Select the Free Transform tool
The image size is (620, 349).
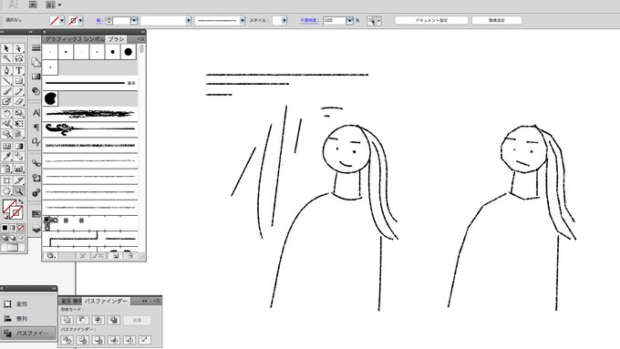coord(18,124)
